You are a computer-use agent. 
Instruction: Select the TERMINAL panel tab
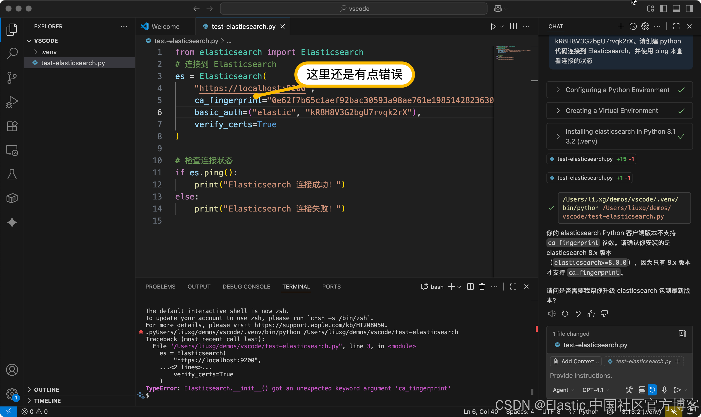point(296,287)
